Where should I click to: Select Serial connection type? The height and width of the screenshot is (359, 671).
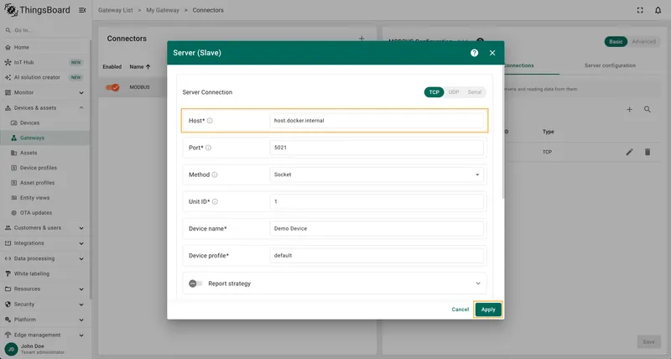[x=475, y=92]
